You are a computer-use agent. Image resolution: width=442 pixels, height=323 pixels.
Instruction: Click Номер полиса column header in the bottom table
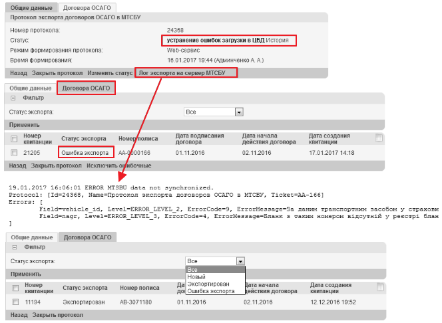pos(140,288)
